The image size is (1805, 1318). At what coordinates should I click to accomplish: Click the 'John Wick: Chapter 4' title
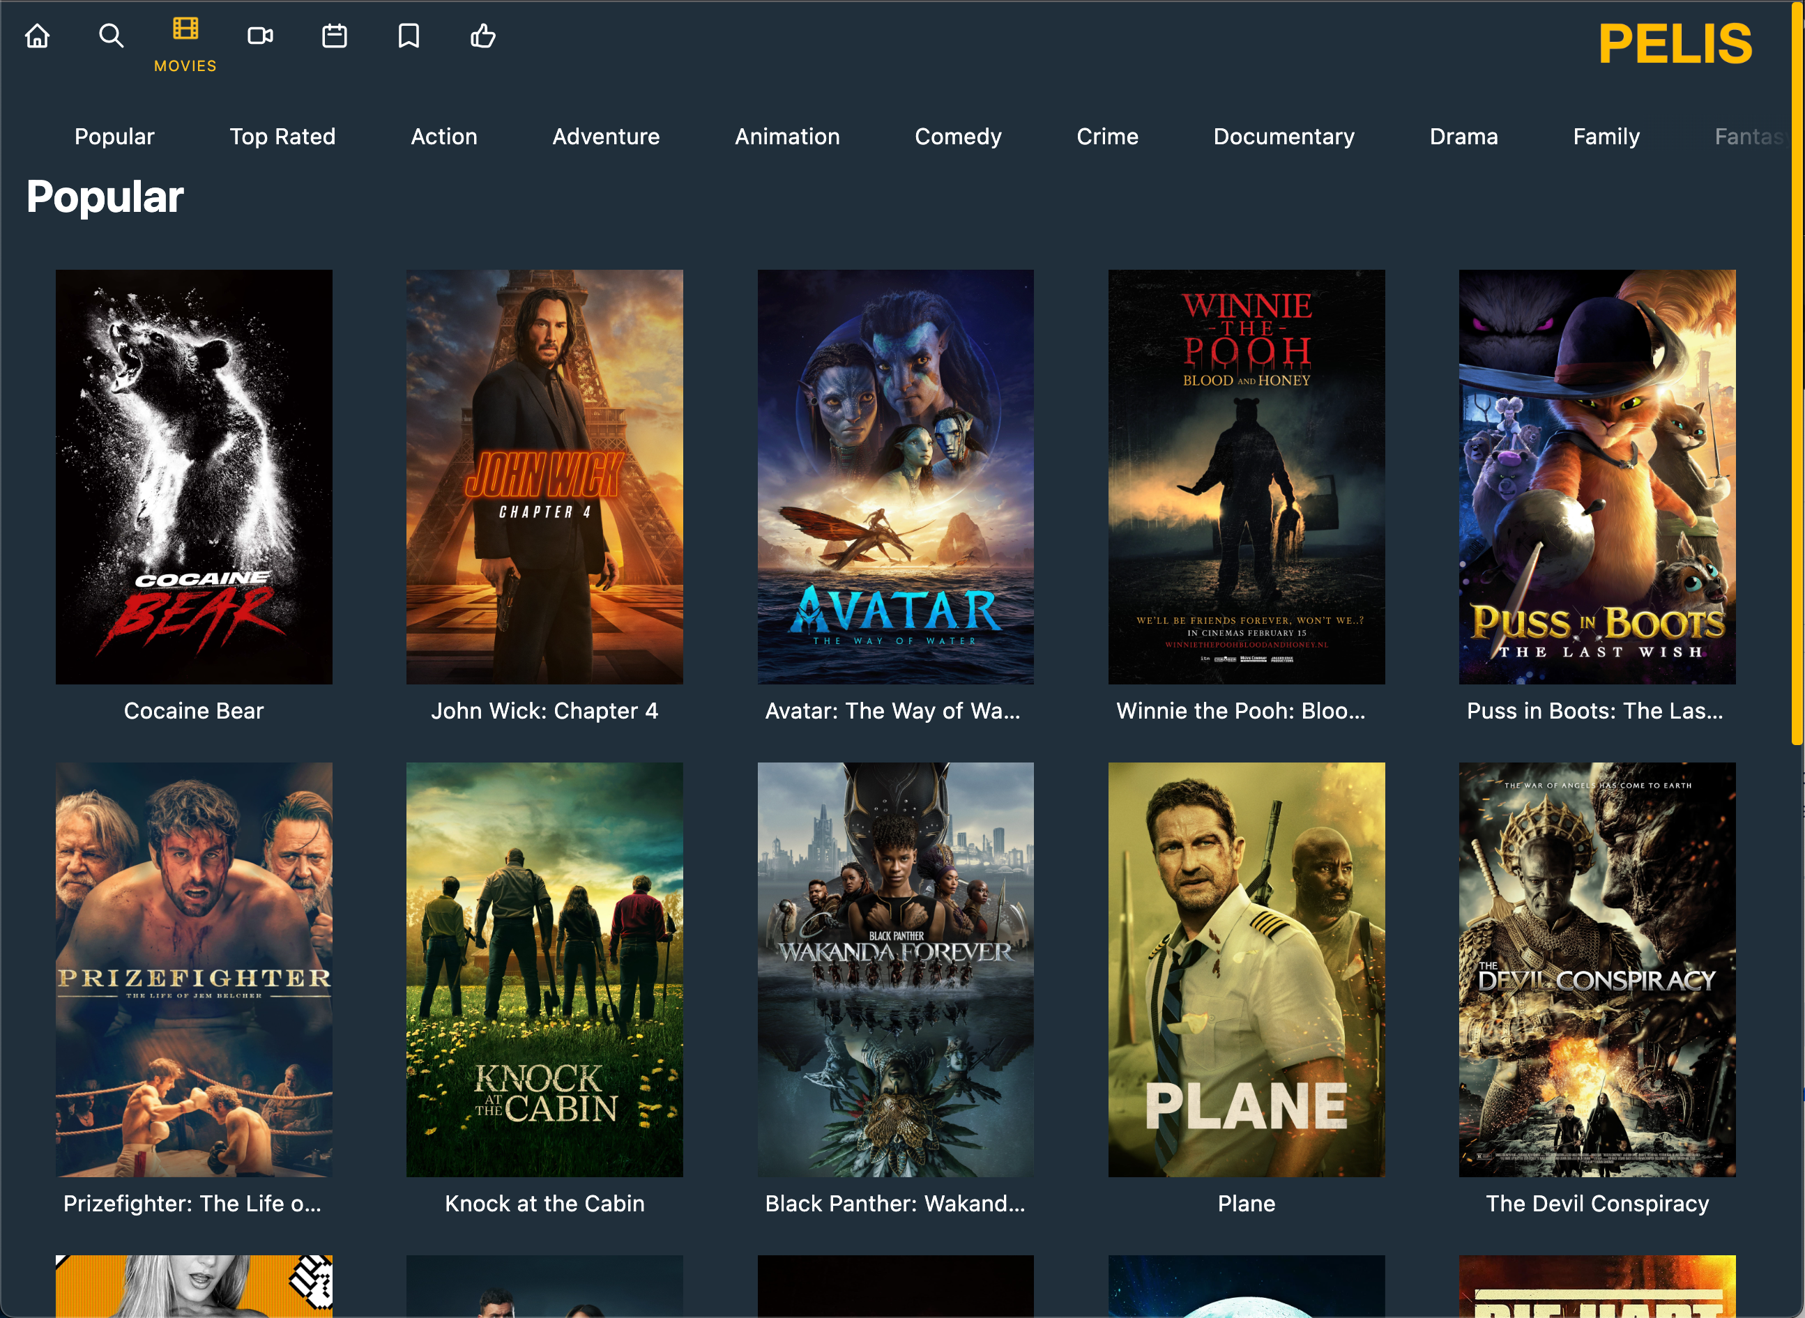(x=544, y=711)
